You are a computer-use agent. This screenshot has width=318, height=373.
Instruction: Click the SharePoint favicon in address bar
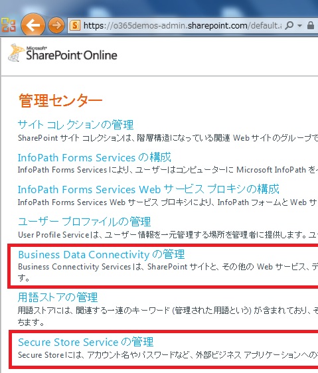click(x=75, y=25)
